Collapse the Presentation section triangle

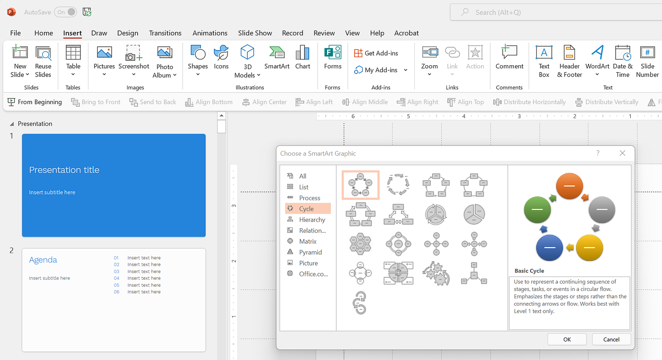pos(12,124)
